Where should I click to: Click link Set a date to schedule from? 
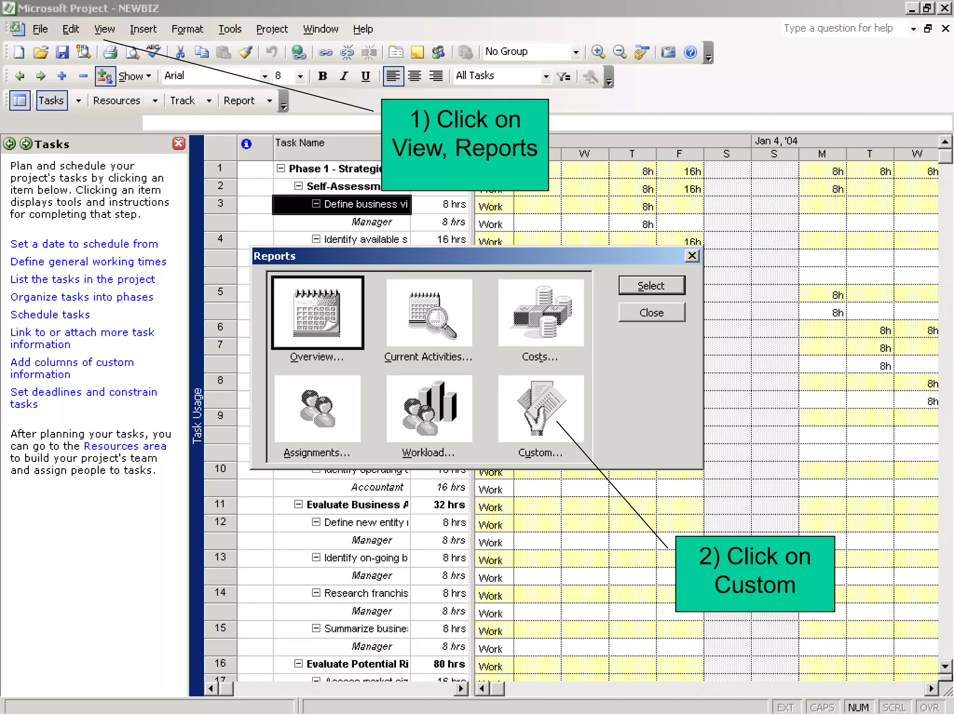(x=84, y=244)
